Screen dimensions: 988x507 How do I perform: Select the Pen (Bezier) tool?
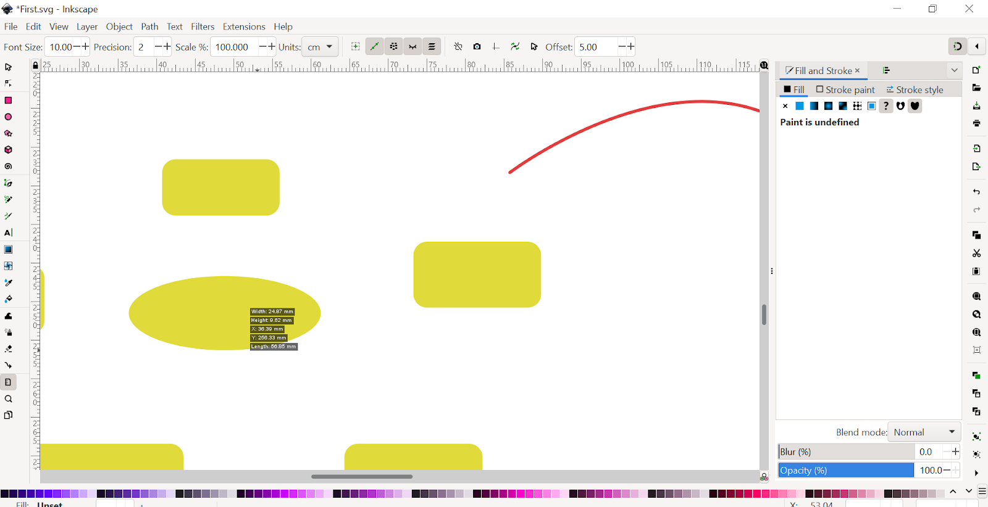pyautogui.click(x=9, y=183)
